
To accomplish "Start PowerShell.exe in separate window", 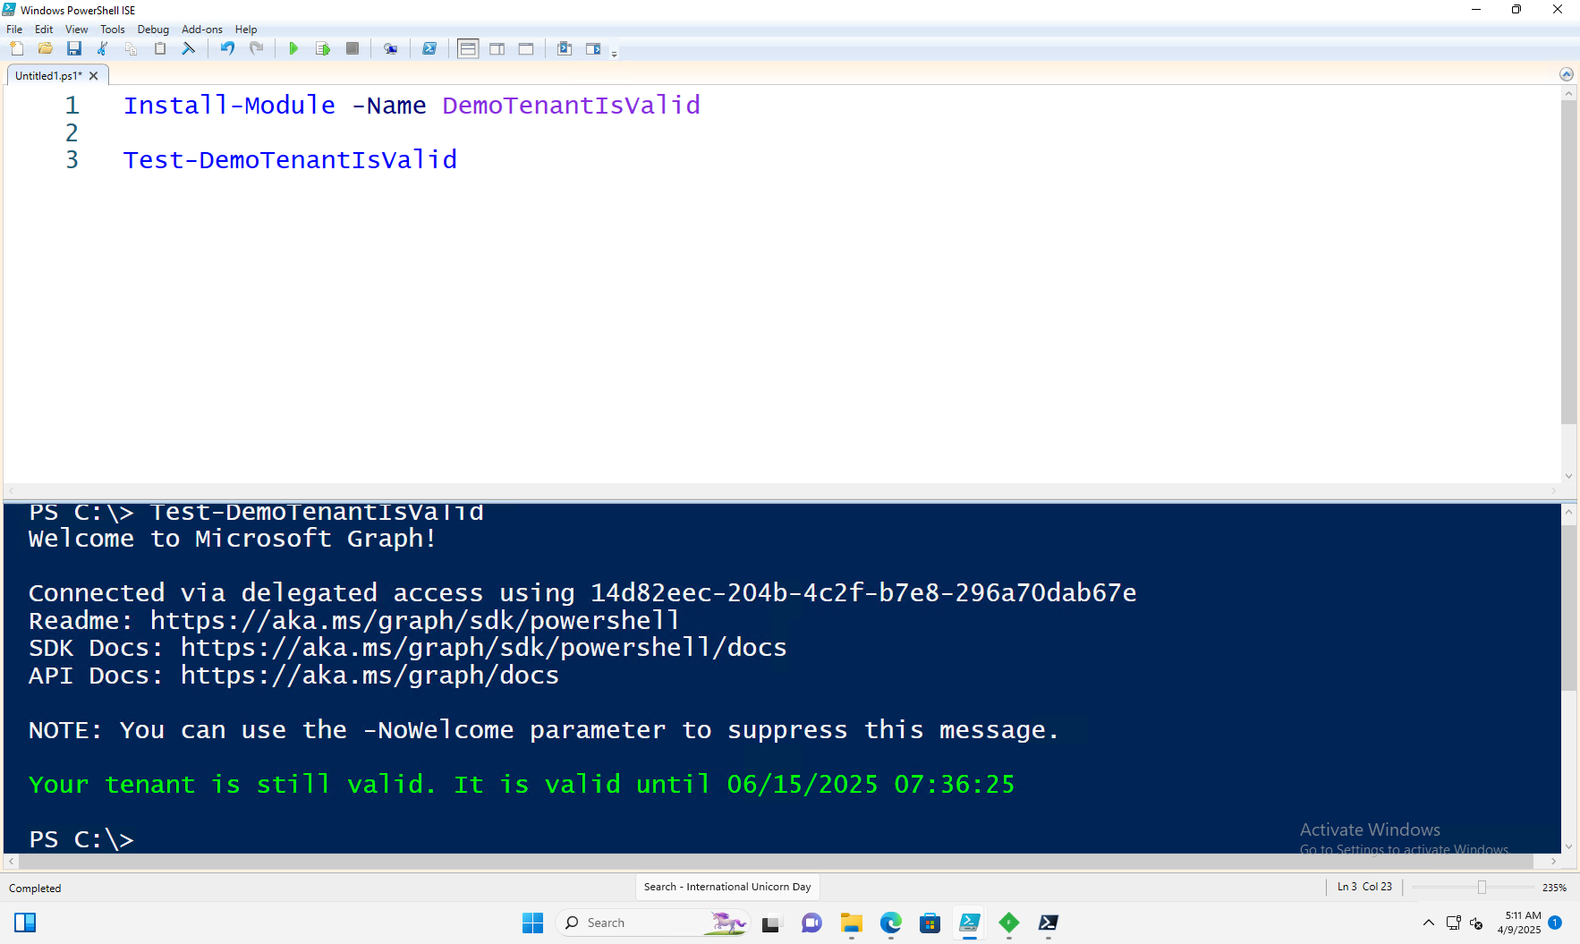I will pyautogui.click(x=429, y=48).
